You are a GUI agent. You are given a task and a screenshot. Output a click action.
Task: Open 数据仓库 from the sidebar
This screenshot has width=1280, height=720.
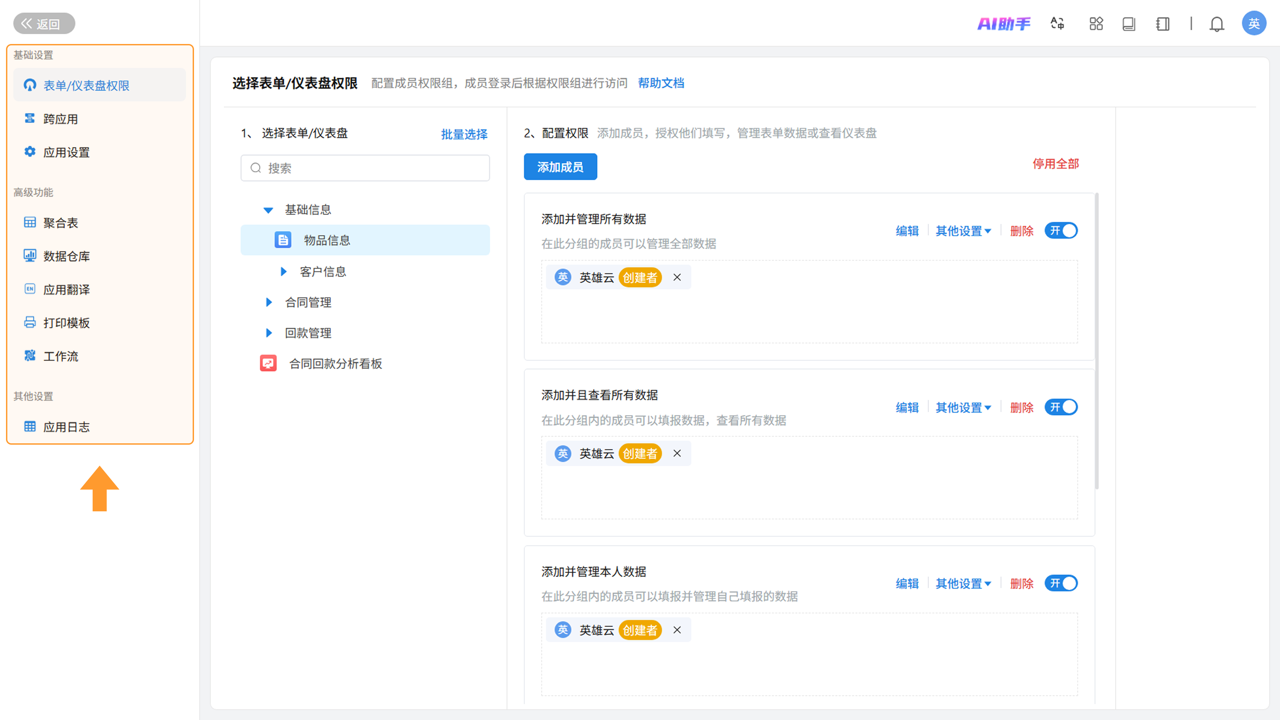[x=66, y=256]
